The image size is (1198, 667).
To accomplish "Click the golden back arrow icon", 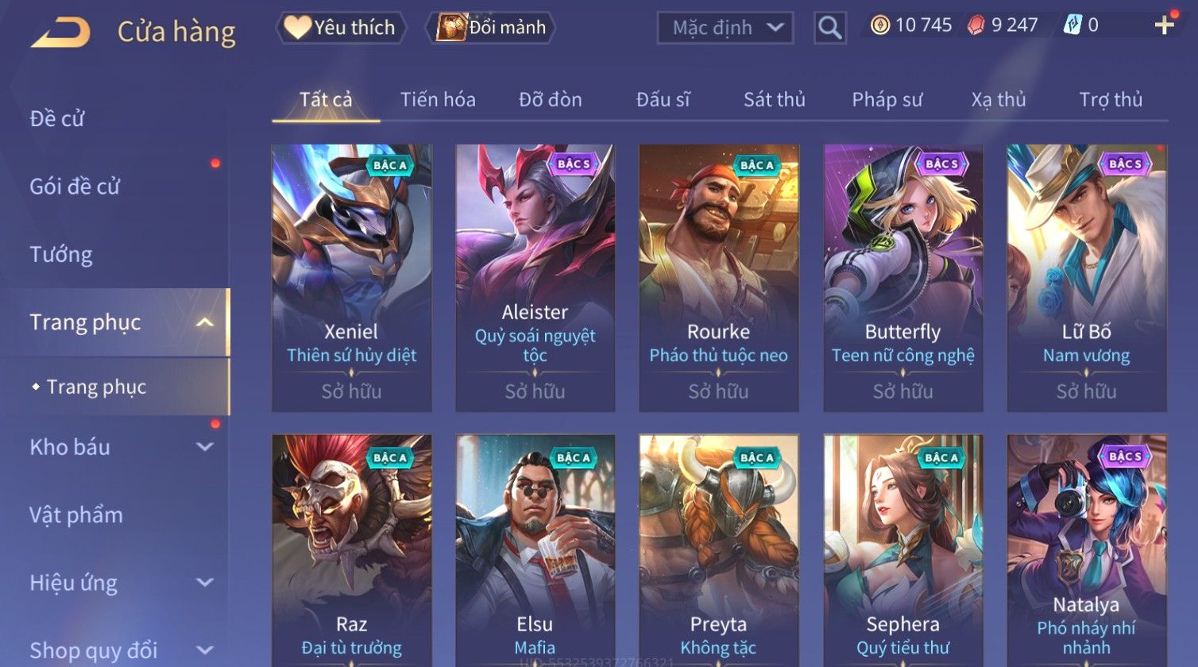I will tap(60, 32).
